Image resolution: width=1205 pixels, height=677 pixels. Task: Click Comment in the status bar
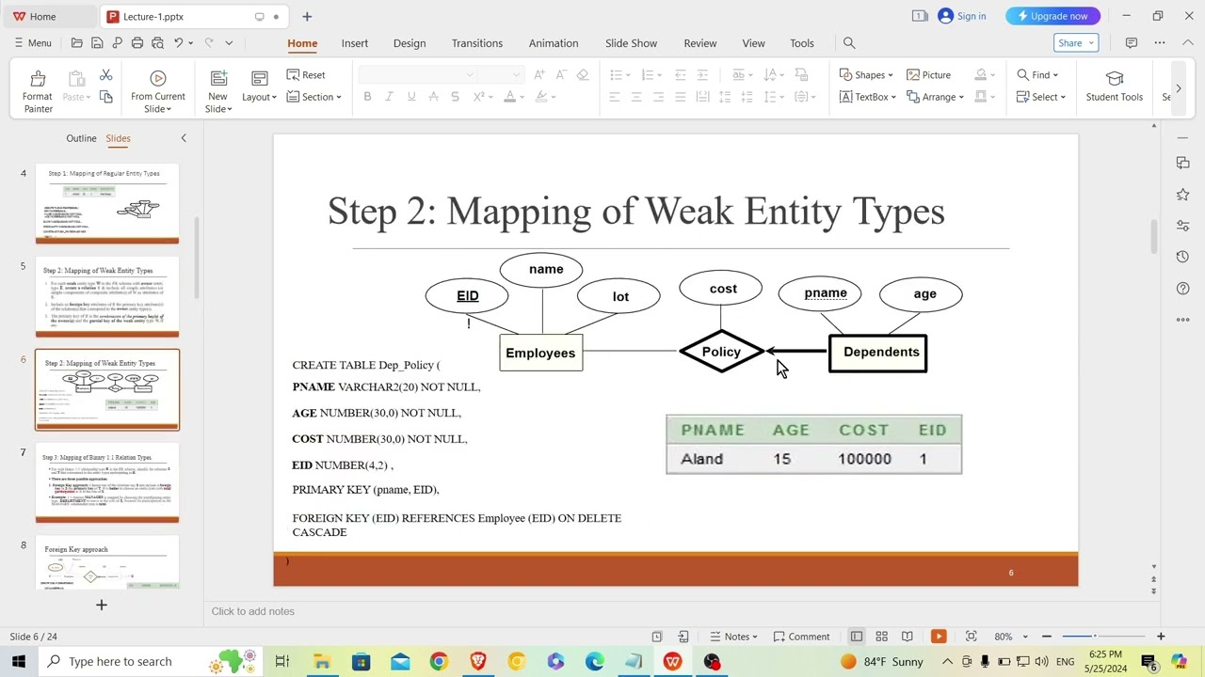(800, 637)
